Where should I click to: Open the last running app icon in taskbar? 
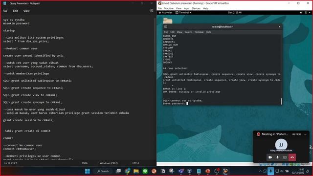click(226, 171)
